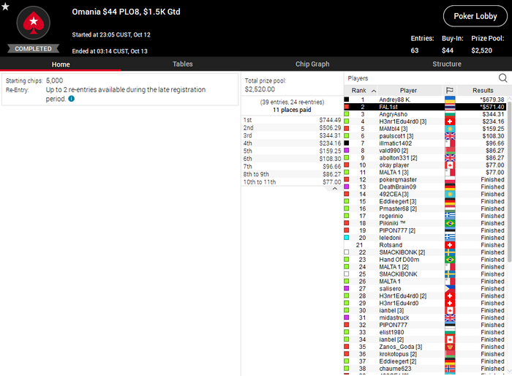Viewport: 512px width, 376px height.
Task: Sort players by Rank column header
Action: [359, 91]
